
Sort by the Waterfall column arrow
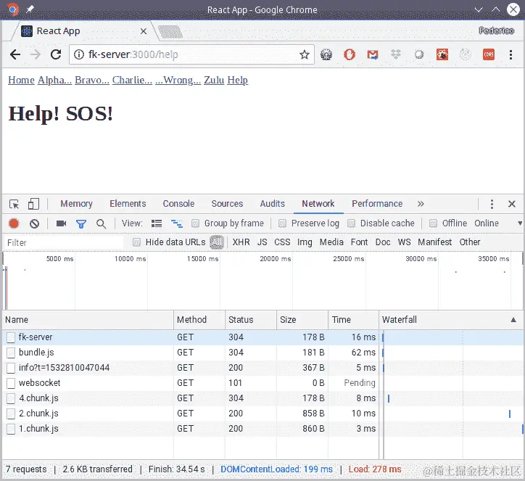[513, 320]
